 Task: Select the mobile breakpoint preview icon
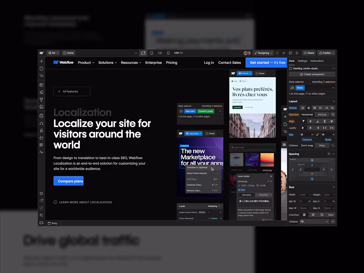(168, 53)
